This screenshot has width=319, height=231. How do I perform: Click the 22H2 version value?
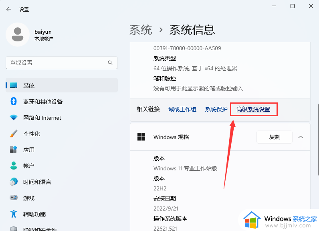160,188
